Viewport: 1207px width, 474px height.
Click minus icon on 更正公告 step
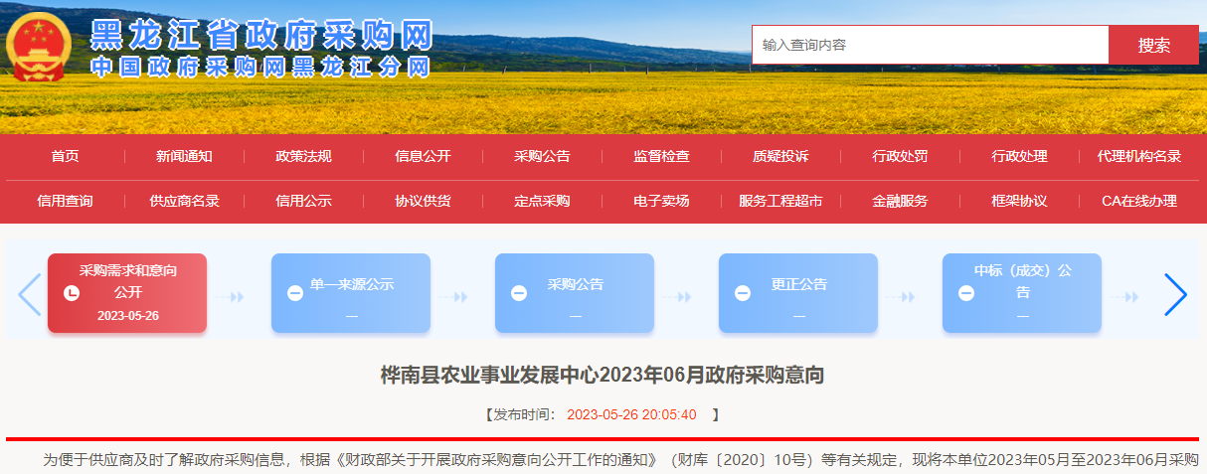(x=743, y=293)
